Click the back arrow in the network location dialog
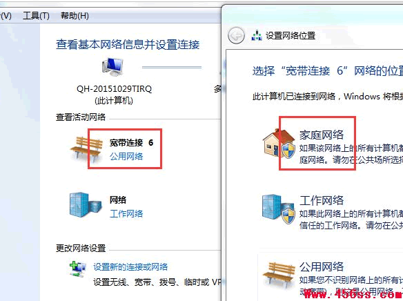 [236, 35]
